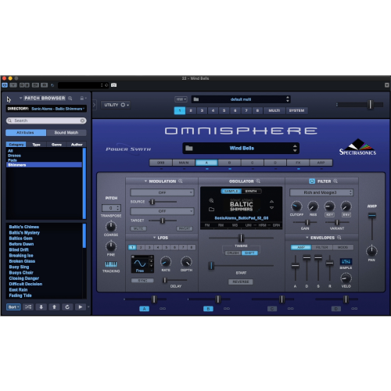This screenshot has width=391, height=391.
Task: Open the modulation Source OFF dropdown
Action: tap(162, 192)
